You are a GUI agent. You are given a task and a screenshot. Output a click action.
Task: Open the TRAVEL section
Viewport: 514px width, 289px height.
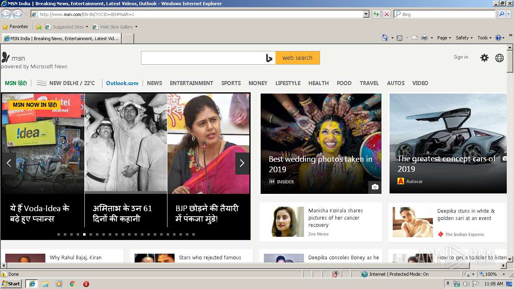(369, 83)
